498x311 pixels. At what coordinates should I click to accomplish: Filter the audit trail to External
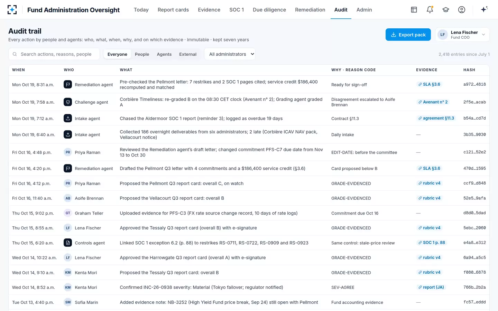pyautogui.click(x=188, y=54)
